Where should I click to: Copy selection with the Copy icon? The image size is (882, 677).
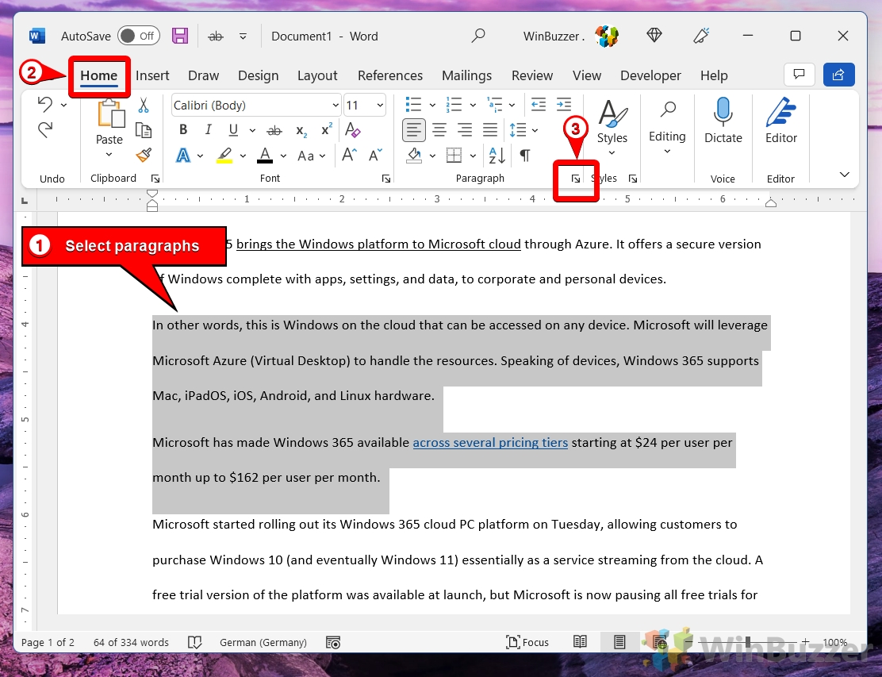click(x=144, y=131)
